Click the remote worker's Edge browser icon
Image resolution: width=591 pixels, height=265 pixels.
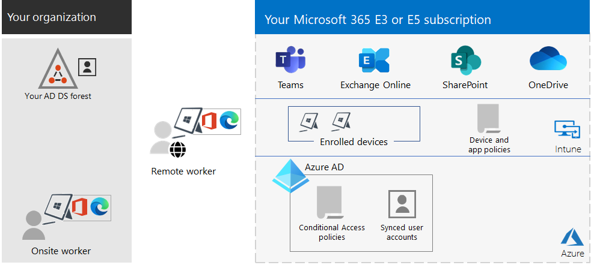[x=229, y=122]
